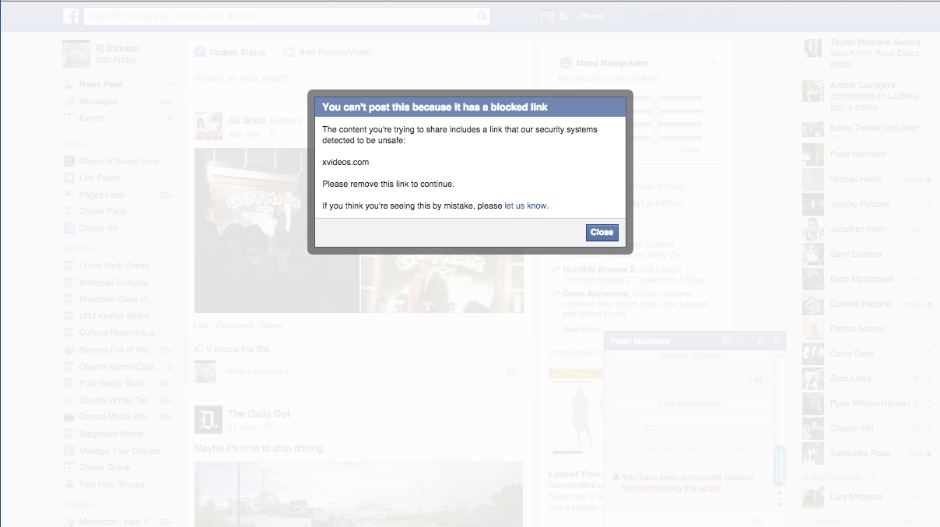Screen dimensions: 940x527
Task: Click the chat camera attach icon
Action: pyautogui.click(x=759, y=521)
